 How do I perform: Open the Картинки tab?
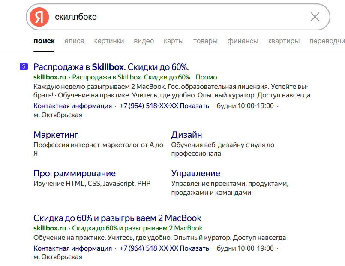(109, 41)
